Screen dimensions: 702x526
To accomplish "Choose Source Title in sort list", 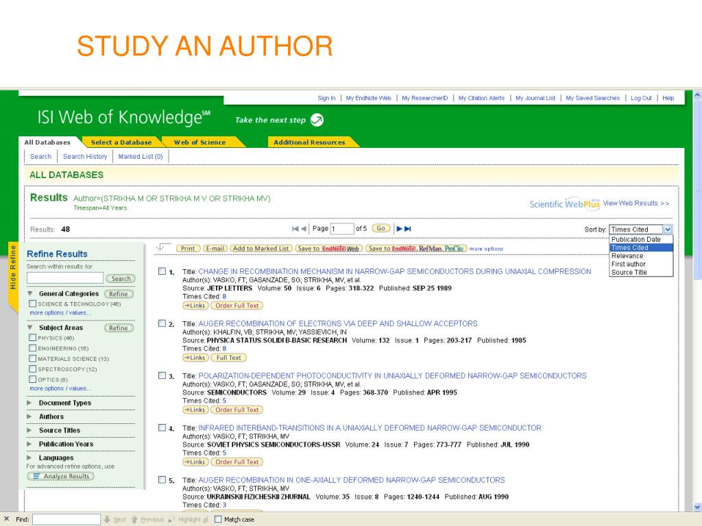I will point(641,272).
